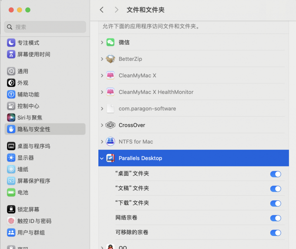Click the green zoom window button
This screenshot has height=249, width=296.
[28, 10]
